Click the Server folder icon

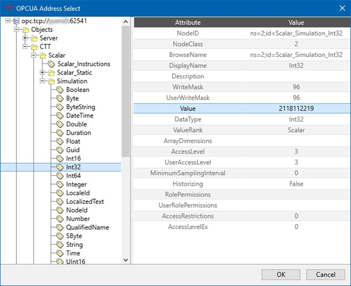pyautogui.click(x=34, y=38)
